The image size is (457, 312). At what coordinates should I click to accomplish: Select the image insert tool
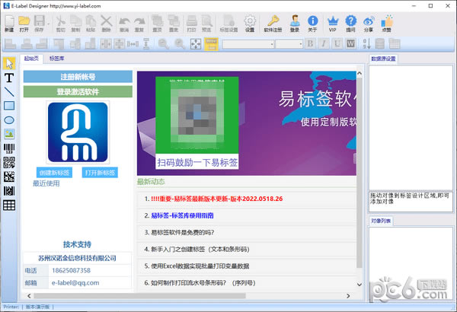point(9,134)
